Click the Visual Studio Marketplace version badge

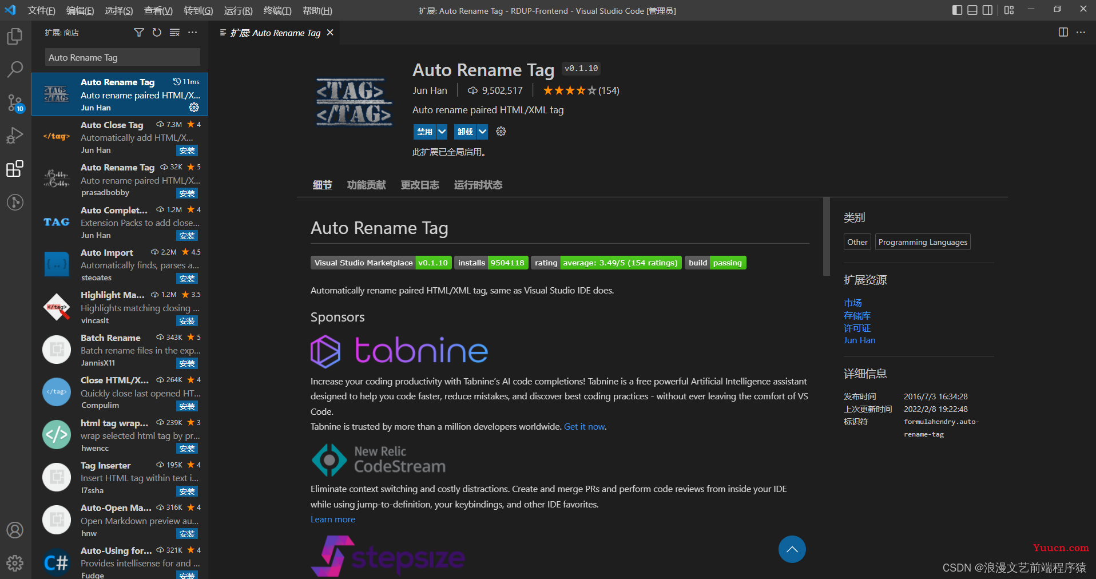click(x=381, y=263)
